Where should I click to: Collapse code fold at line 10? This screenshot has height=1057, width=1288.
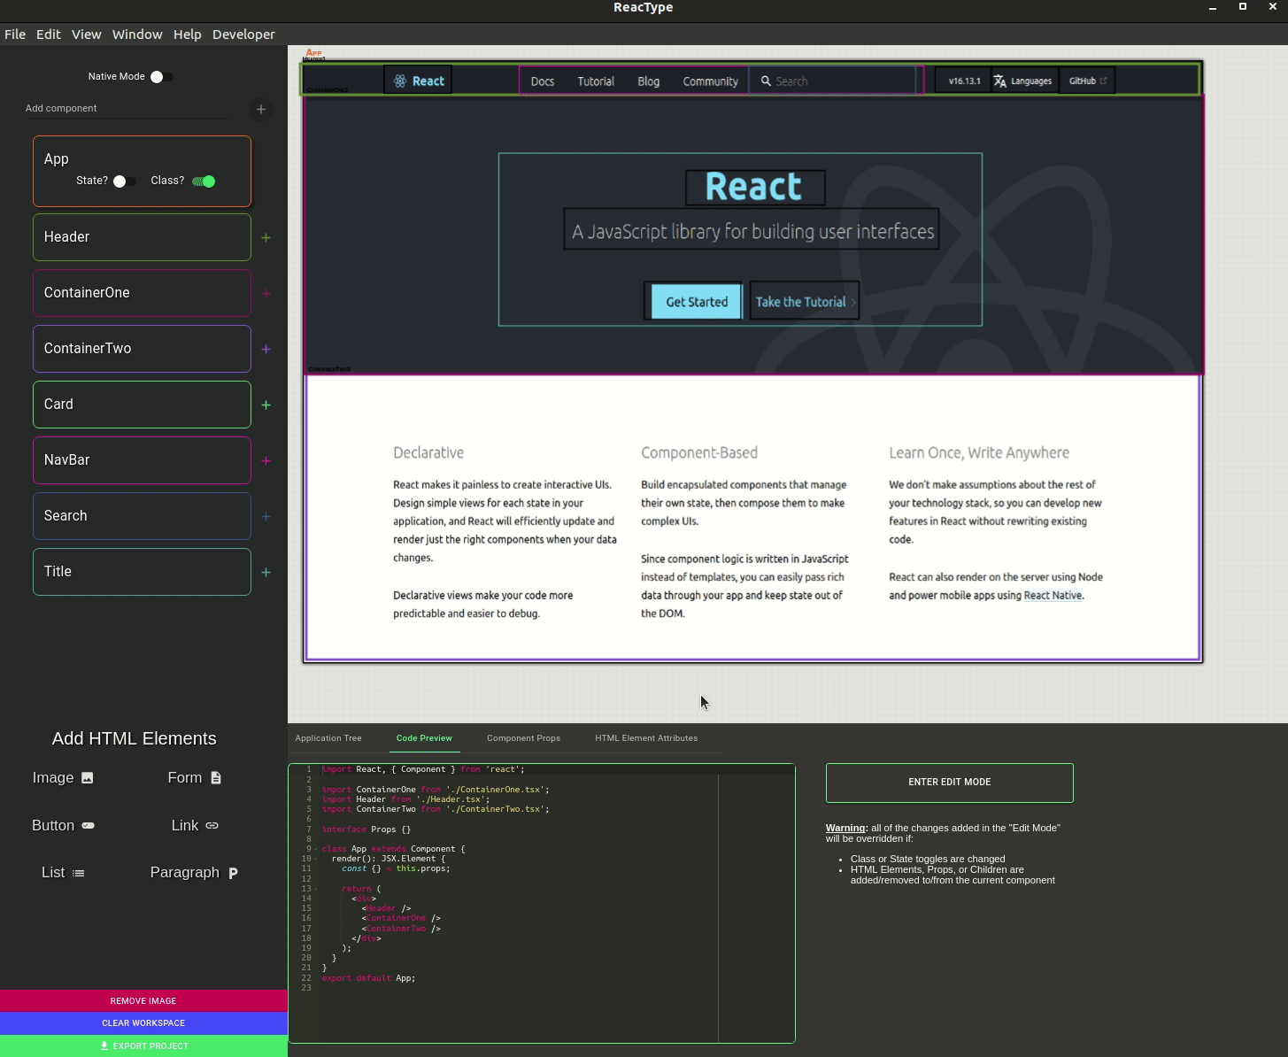pyautogui.click(x=316, y=859)
